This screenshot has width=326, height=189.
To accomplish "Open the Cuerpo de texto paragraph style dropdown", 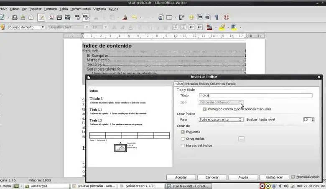I will click(x=43, y=27).
